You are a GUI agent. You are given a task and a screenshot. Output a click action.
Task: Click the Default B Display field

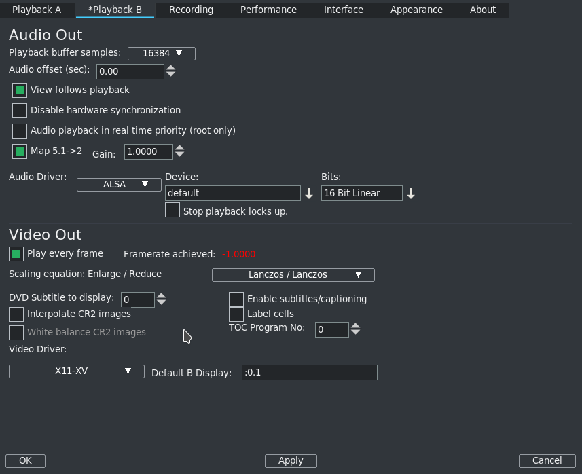coord(309,372)
